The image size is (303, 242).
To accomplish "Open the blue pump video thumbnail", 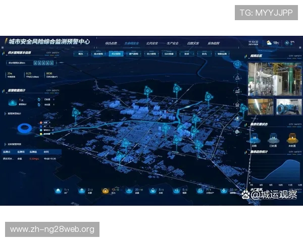I will 289,106.
